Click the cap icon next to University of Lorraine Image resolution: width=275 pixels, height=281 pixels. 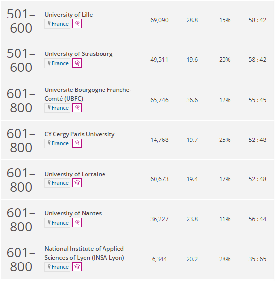[x=77, y=183]
